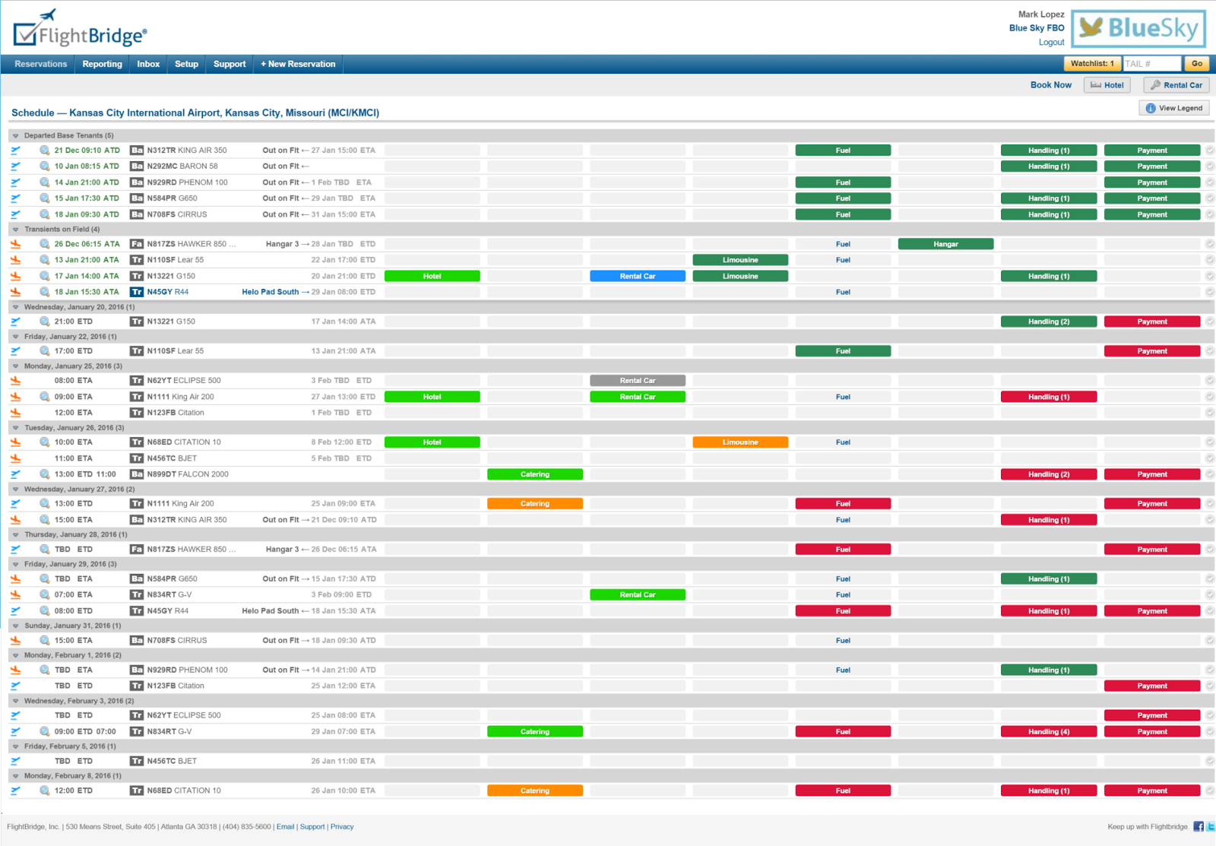Image resolution: width=1216 pixels, height=846 pixels.
Task: Open magnifier for N13221 21:00 ETD row
Action: 45,322
